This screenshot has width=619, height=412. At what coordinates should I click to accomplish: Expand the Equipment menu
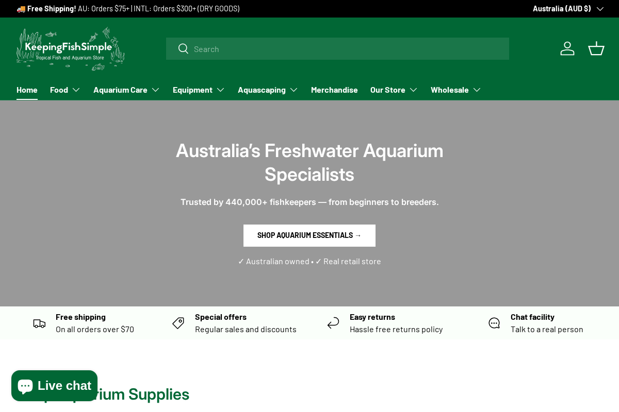pos(199,90)
